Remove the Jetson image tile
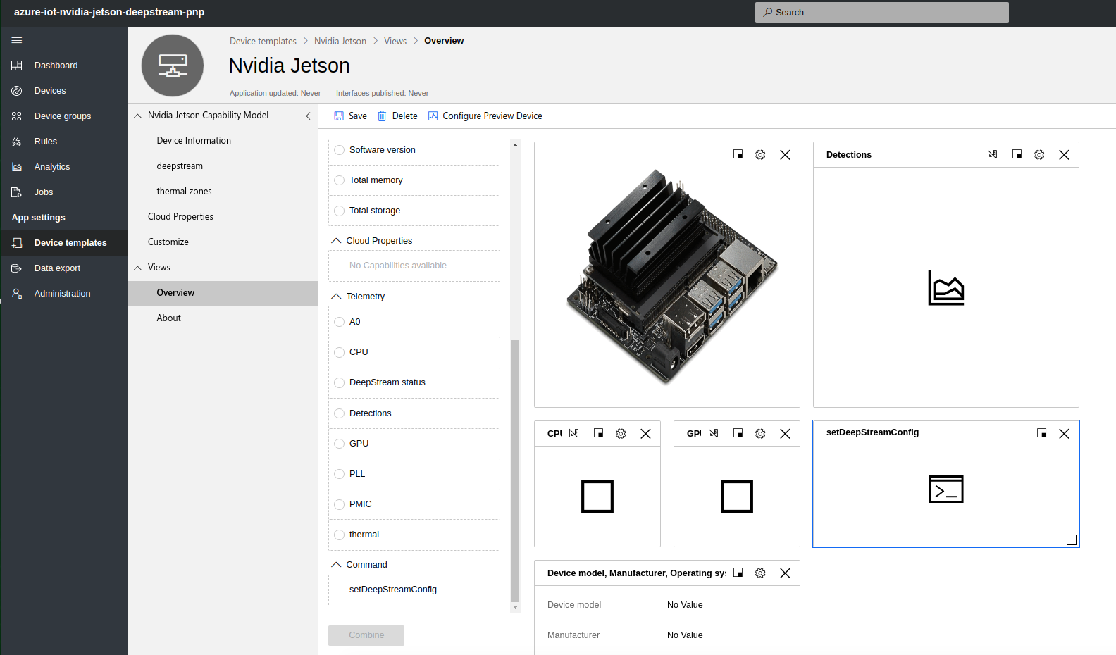Screen dimensions: 1116x655 click(785, 155)
